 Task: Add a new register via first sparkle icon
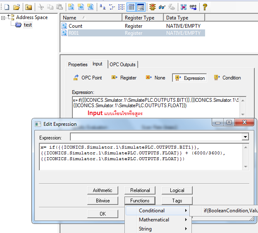71,7
